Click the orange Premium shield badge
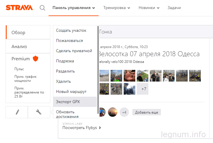213x143 pixels. pyautogui.click(x=35, y=59)
